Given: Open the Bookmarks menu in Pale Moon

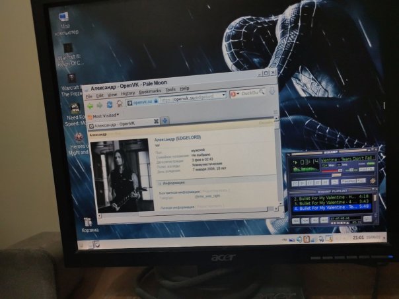Looking at the screenshot, I should pyautogui.click(x=150, y=92).
